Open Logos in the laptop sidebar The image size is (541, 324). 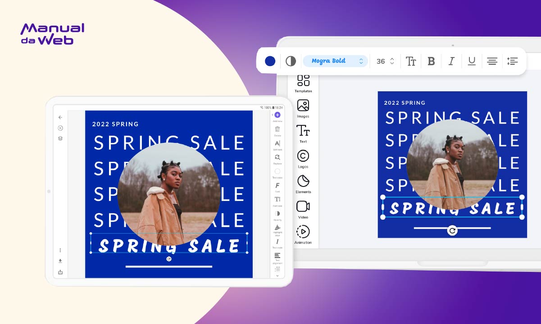coord(303,159)
